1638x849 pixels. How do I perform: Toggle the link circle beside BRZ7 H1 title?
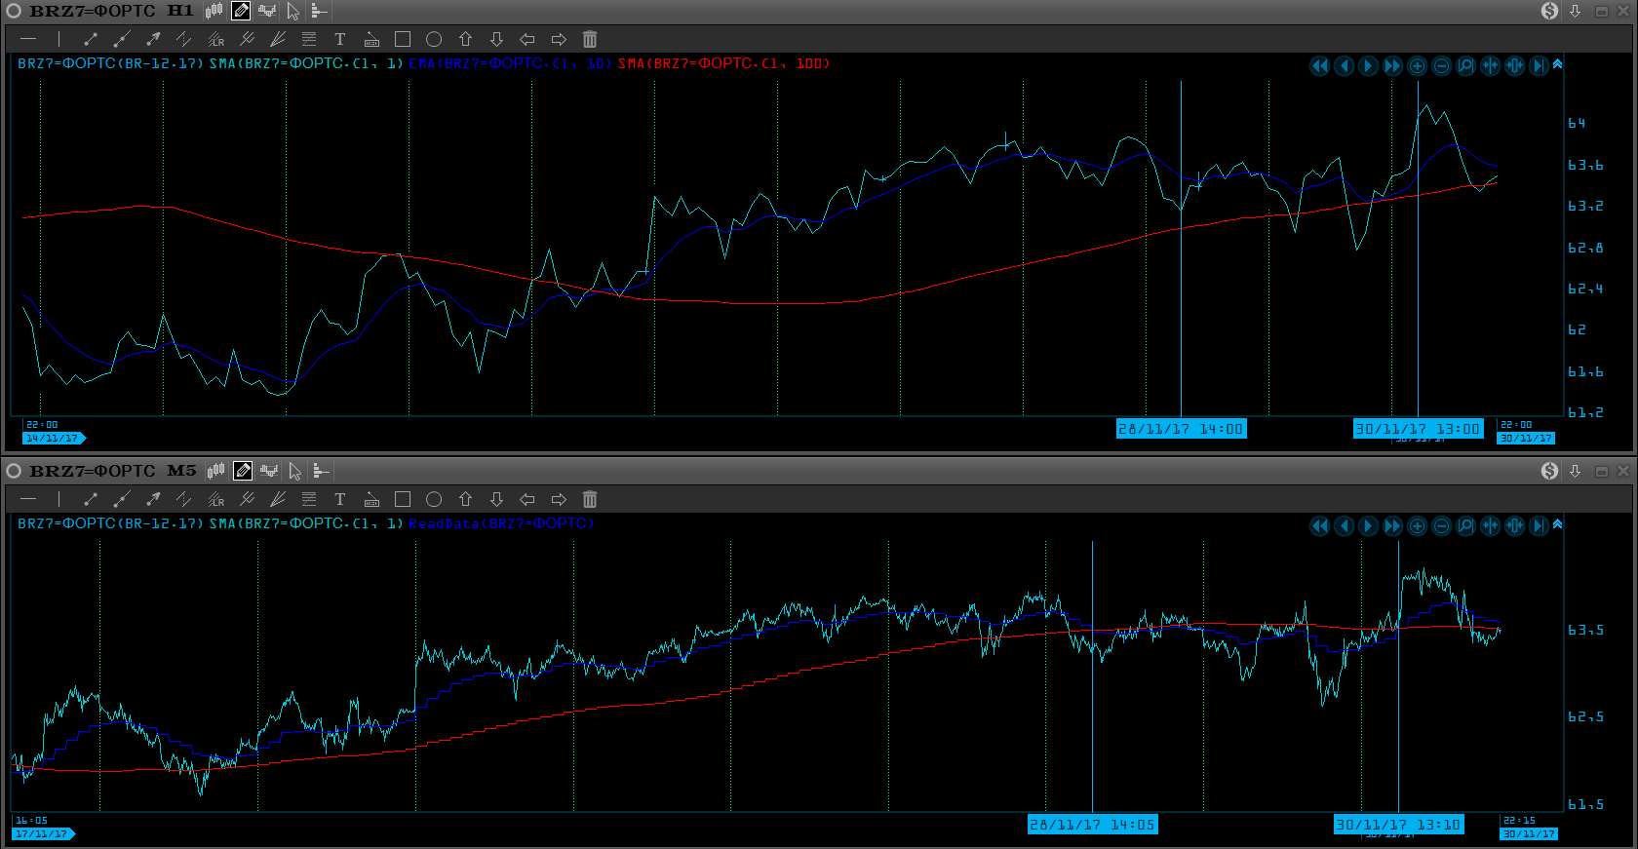(x=14, y=11)
